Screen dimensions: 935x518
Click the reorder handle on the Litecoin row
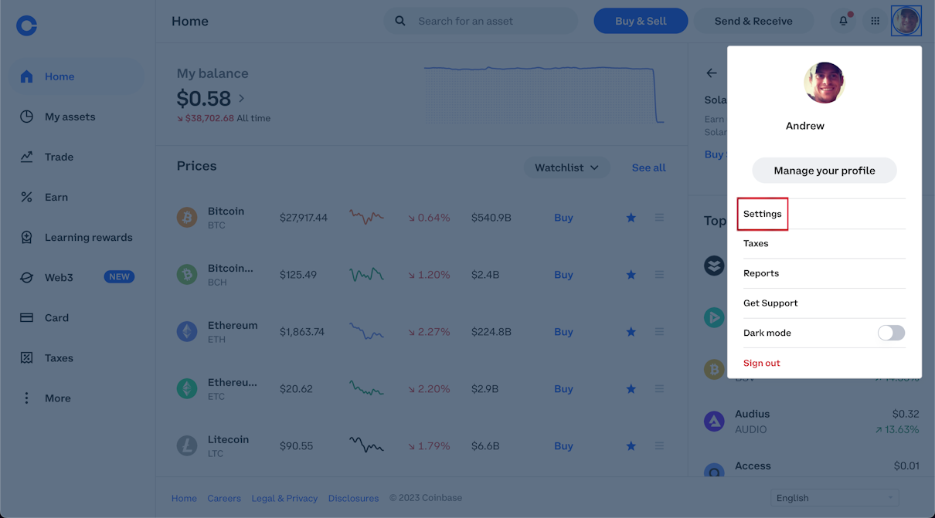coord(659,446)
